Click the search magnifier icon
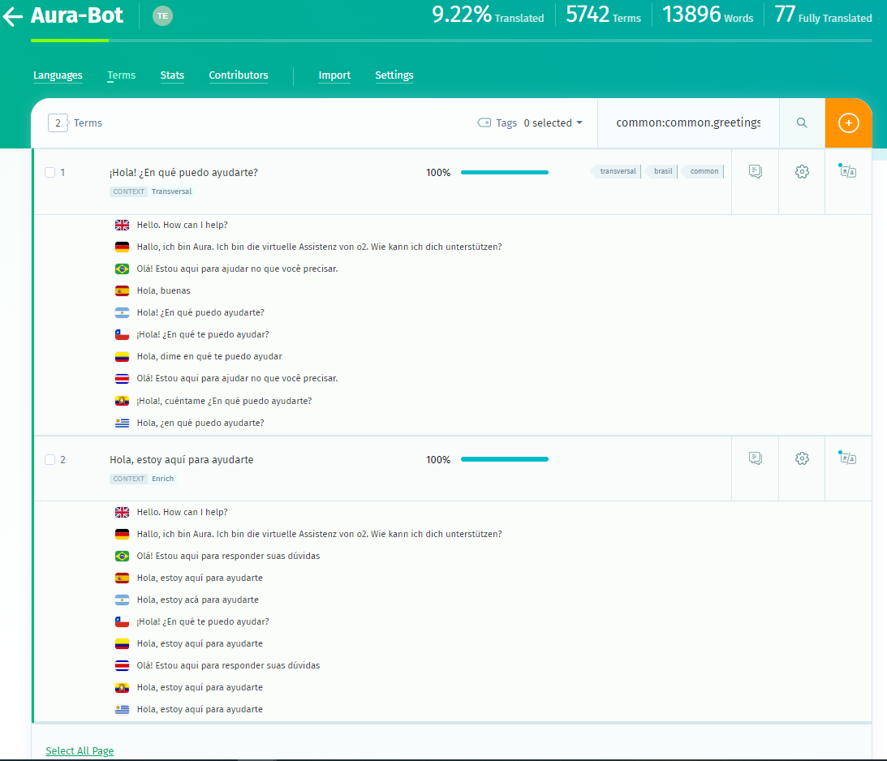This screenshot has height=761, width=887. point(802,123)
